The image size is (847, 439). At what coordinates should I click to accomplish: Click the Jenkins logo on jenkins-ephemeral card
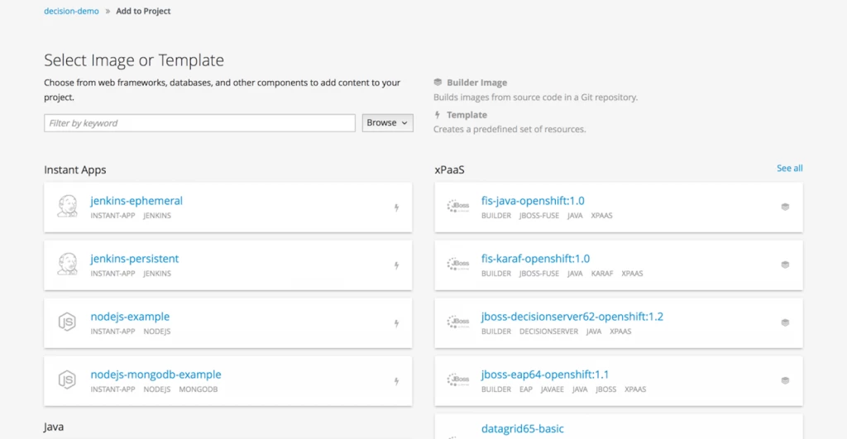tap(68, 206)
